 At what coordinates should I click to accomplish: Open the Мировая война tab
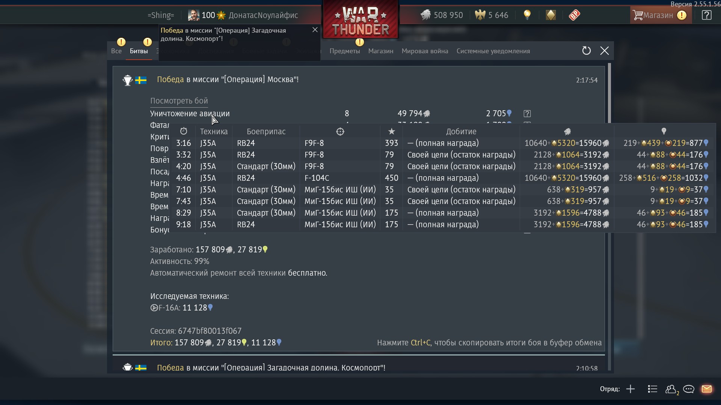click(425, 51)
